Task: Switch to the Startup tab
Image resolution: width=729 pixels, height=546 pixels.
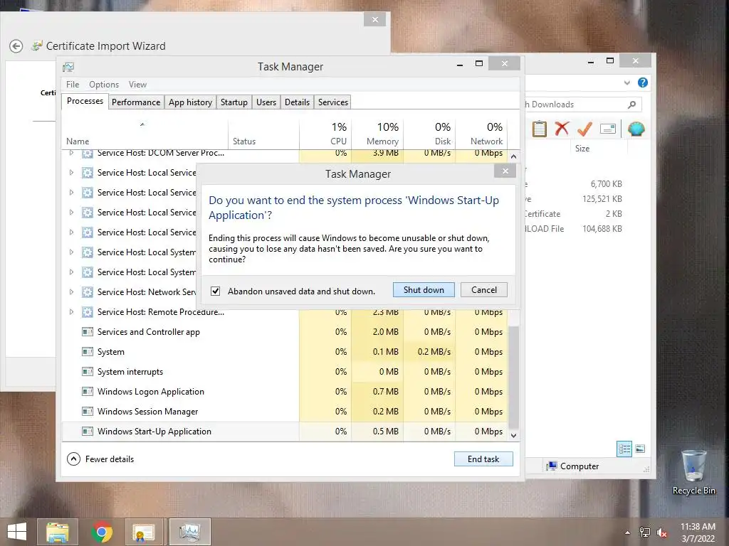Action: coord(234,102)
